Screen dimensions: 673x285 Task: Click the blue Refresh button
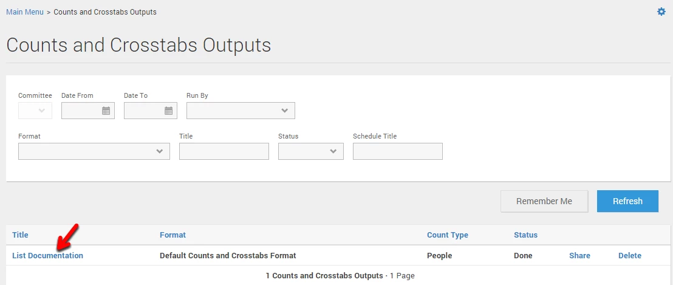pos(627,201)
